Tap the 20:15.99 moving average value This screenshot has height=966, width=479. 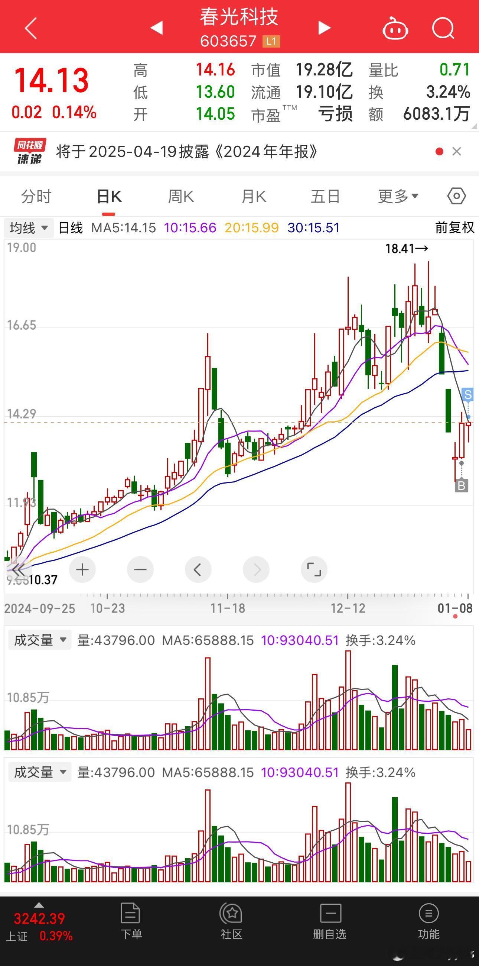click(x=252, y=227)
